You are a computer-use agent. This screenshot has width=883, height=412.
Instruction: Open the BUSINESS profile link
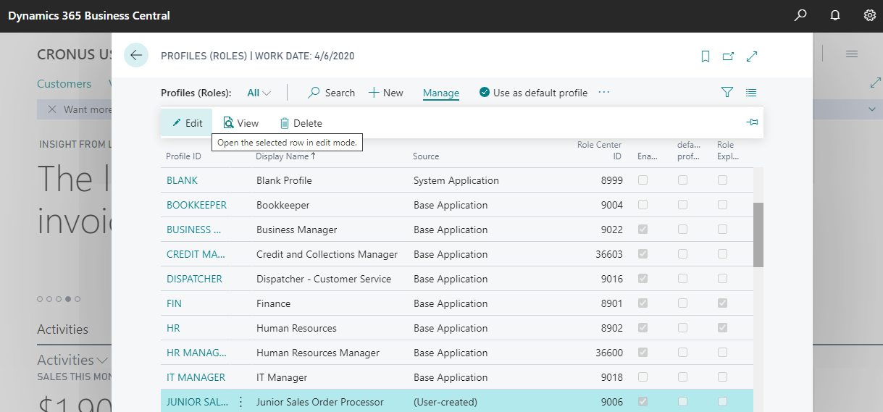tap(194, 230)
